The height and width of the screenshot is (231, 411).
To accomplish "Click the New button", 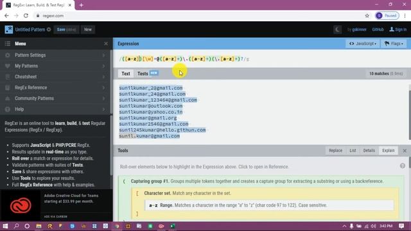I will coord(88,30).
